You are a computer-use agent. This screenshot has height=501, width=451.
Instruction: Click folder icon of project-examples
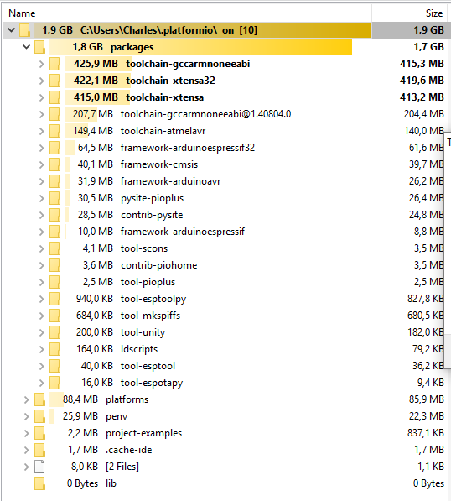(40, 433)
